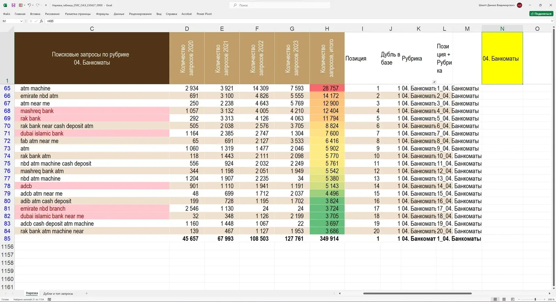Click the magnifier icon in the Поиск box
This screenshot has width=556, height=302.
(x=235, y=5)
